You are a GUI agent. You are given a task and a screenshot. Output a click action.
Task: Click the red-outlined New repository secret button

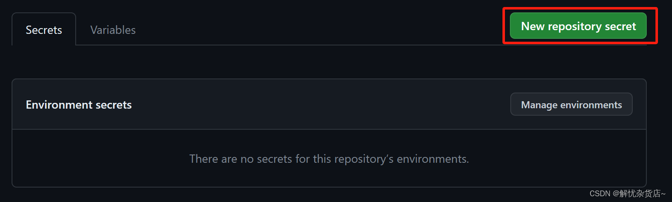pyautogui.click(x=578, y=26)
